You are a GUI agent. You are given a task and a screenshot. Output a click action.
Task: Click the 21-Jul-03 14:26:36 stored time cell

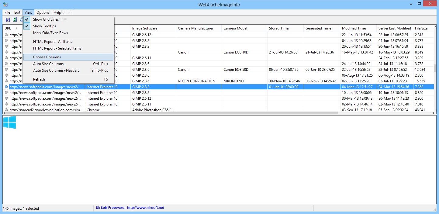(285, 52)
